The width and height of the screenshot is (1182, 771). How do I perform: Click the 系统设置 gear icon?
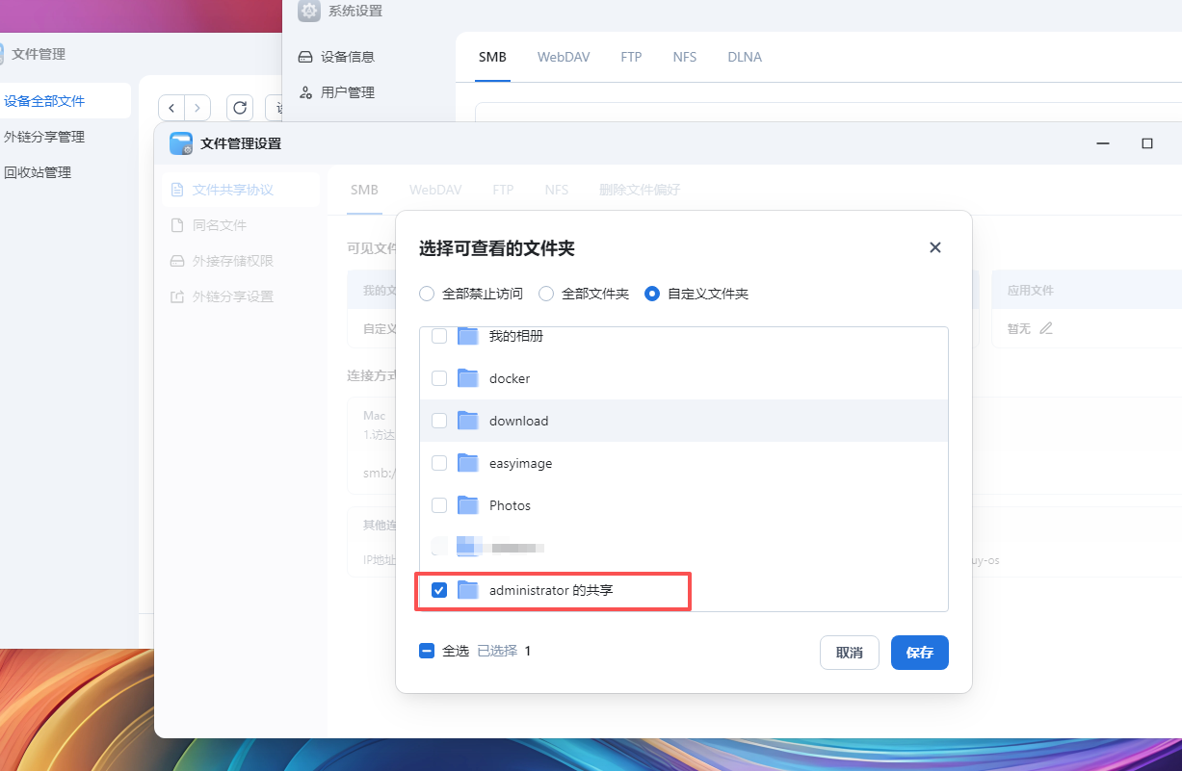click(308, 11)
